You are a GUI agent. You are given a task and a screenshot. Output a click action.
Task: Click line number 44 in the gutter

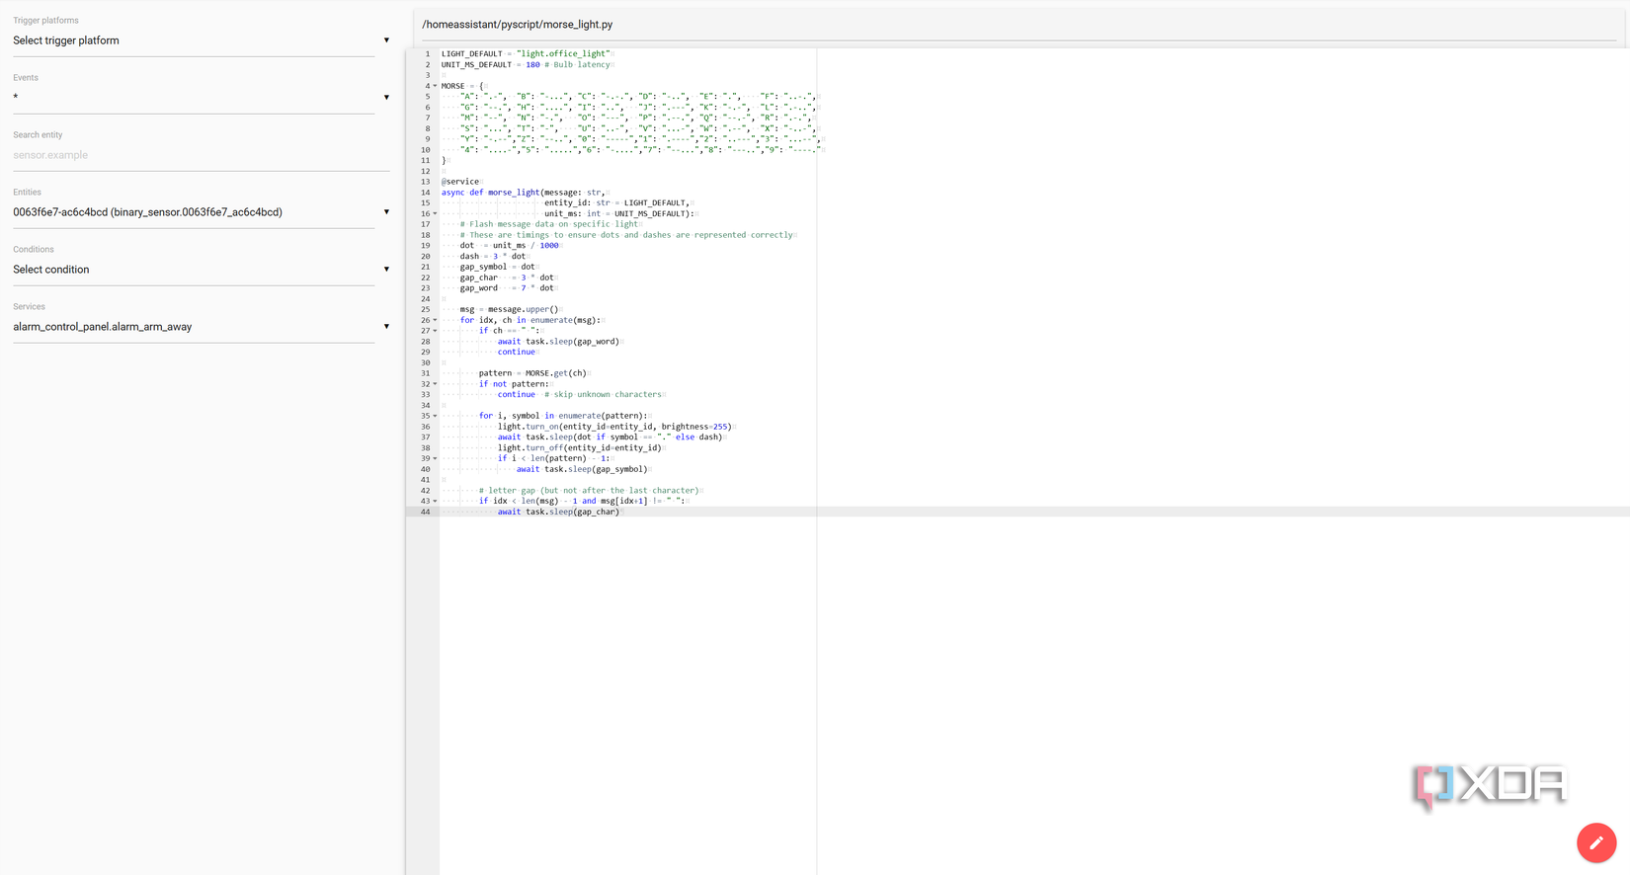point(426,512)
